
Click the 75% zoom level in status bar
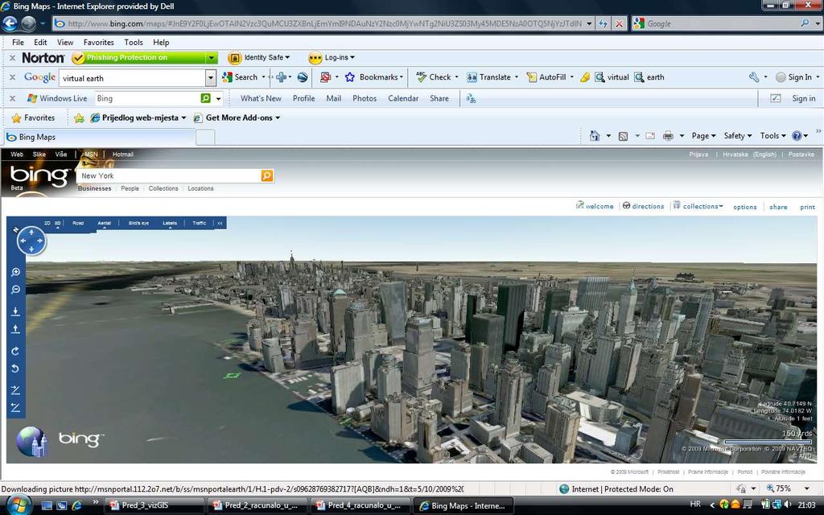[784, 488]
